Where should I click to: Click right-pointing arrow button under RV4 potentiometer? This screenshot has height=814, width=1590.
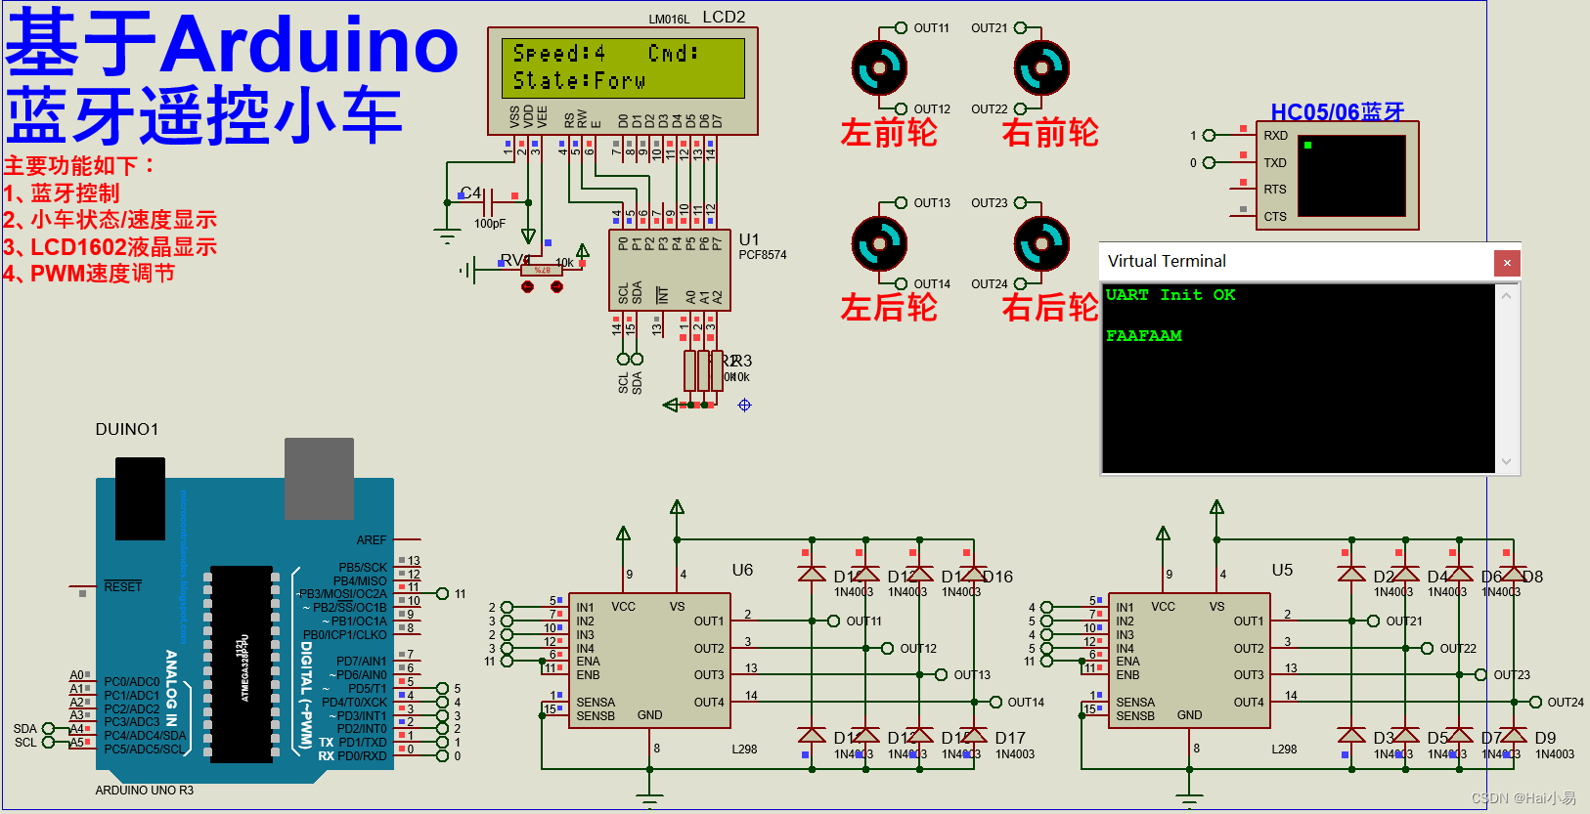[x=556, y=286]
